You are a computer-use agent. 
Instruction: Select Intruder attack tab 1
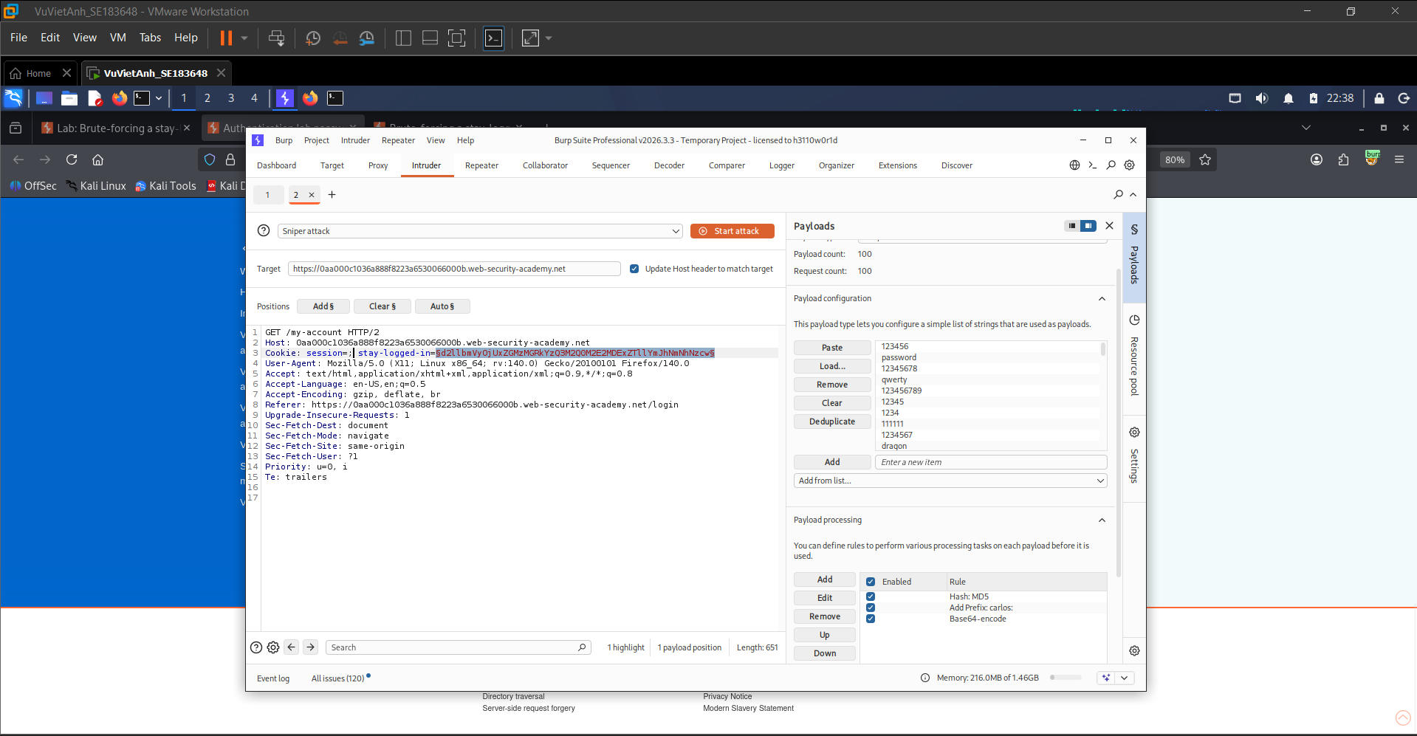[x=267, y=195]
